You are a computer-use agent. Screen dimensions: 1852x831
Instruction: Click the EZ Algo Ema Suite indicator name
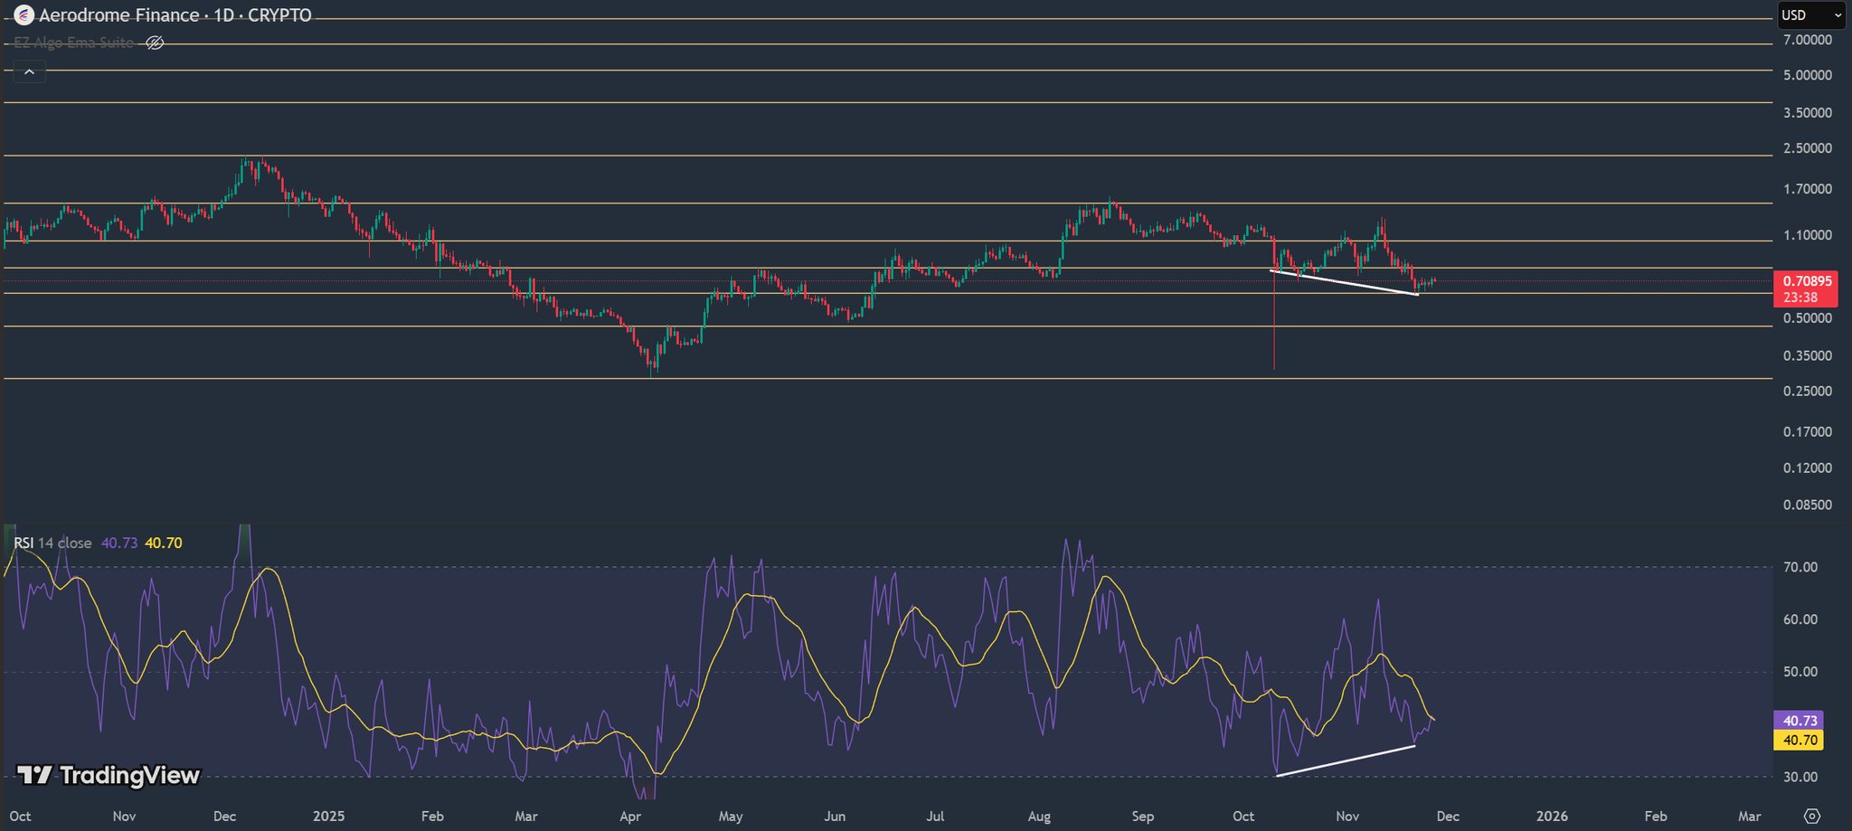[73, 42]
